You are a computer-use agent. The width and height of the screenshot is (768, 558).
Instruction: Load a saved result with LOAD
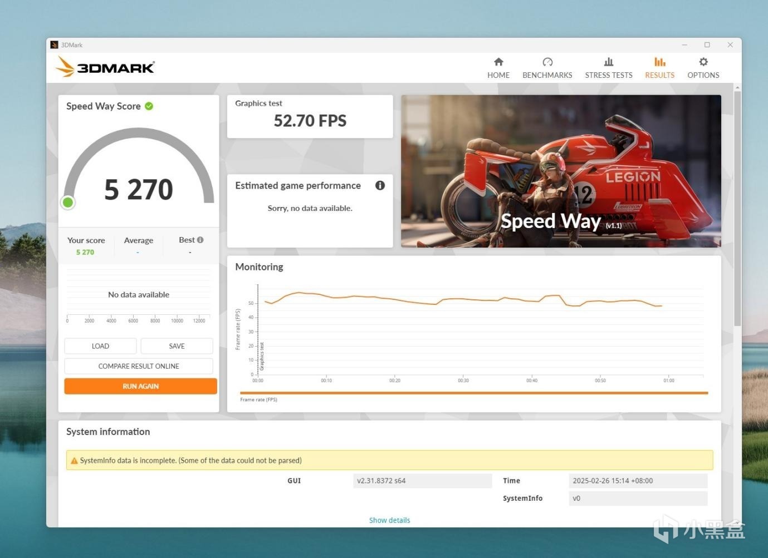[100, 346]
